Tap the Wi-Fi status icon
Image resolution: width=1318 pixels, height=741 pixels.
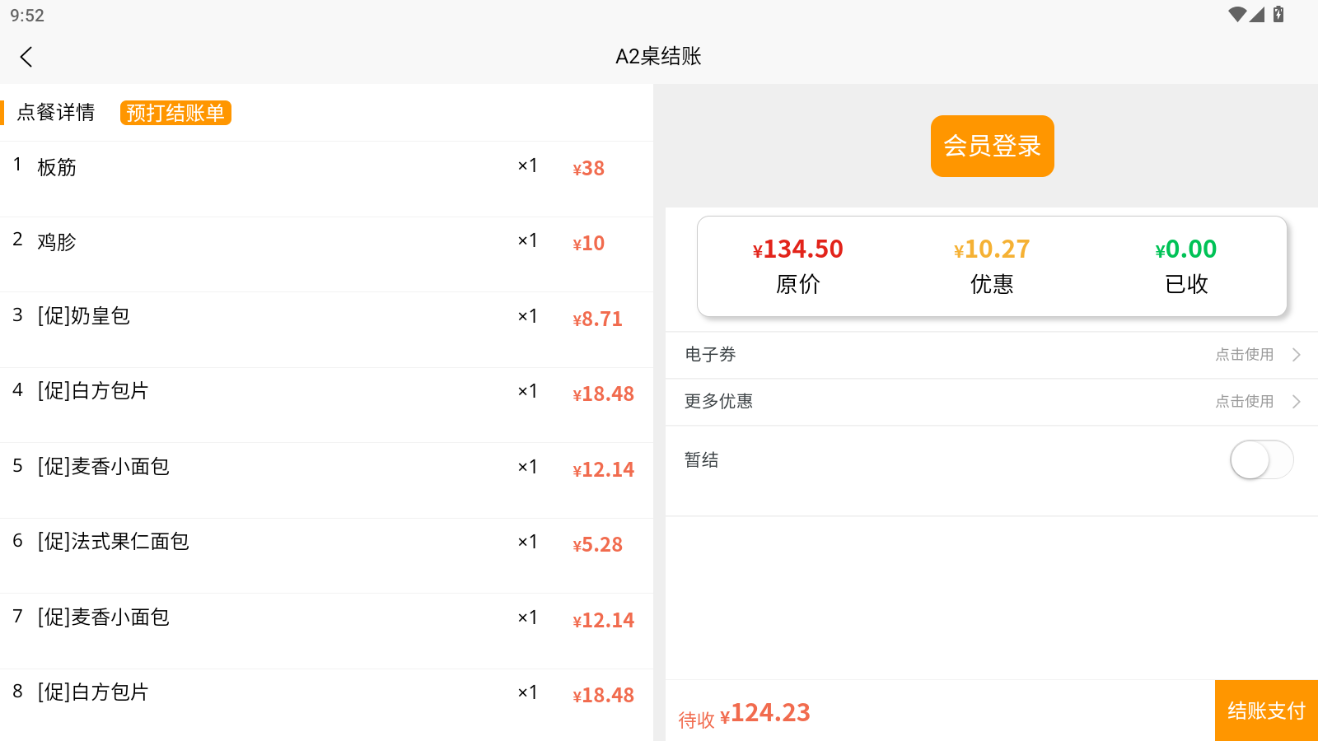1236,15
